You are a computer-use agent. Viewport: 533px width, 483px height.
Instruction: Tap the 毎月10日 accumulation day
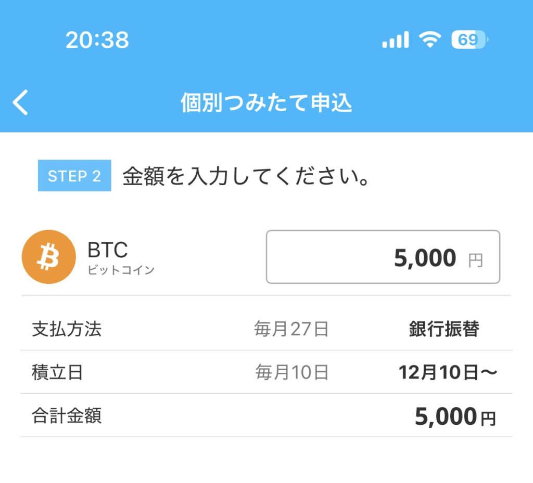tap(291, 372)
